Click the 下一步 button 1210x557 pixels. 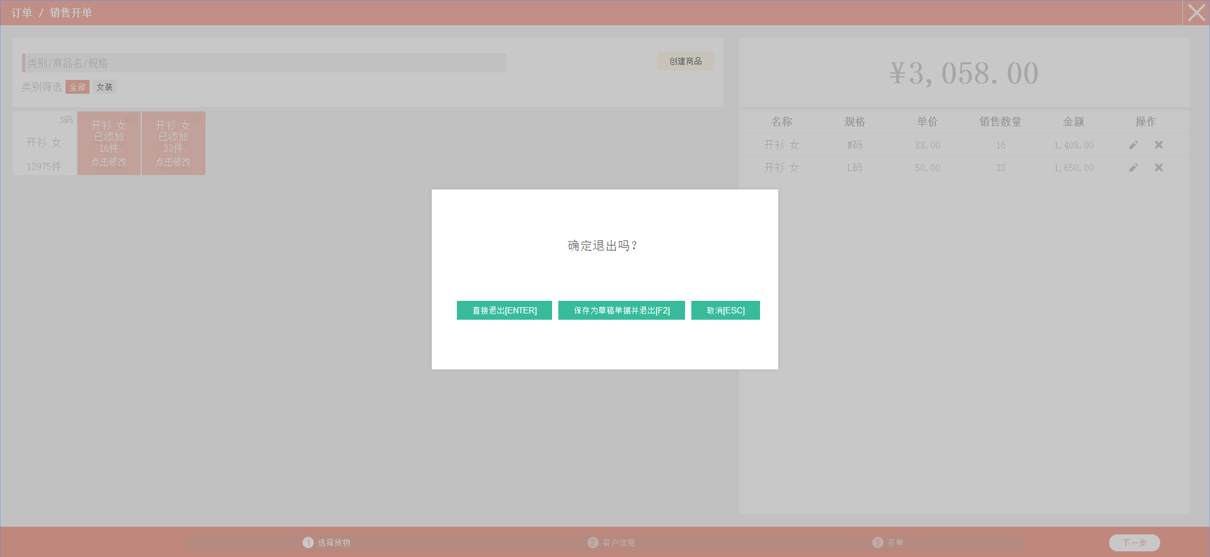[1134, 543]
